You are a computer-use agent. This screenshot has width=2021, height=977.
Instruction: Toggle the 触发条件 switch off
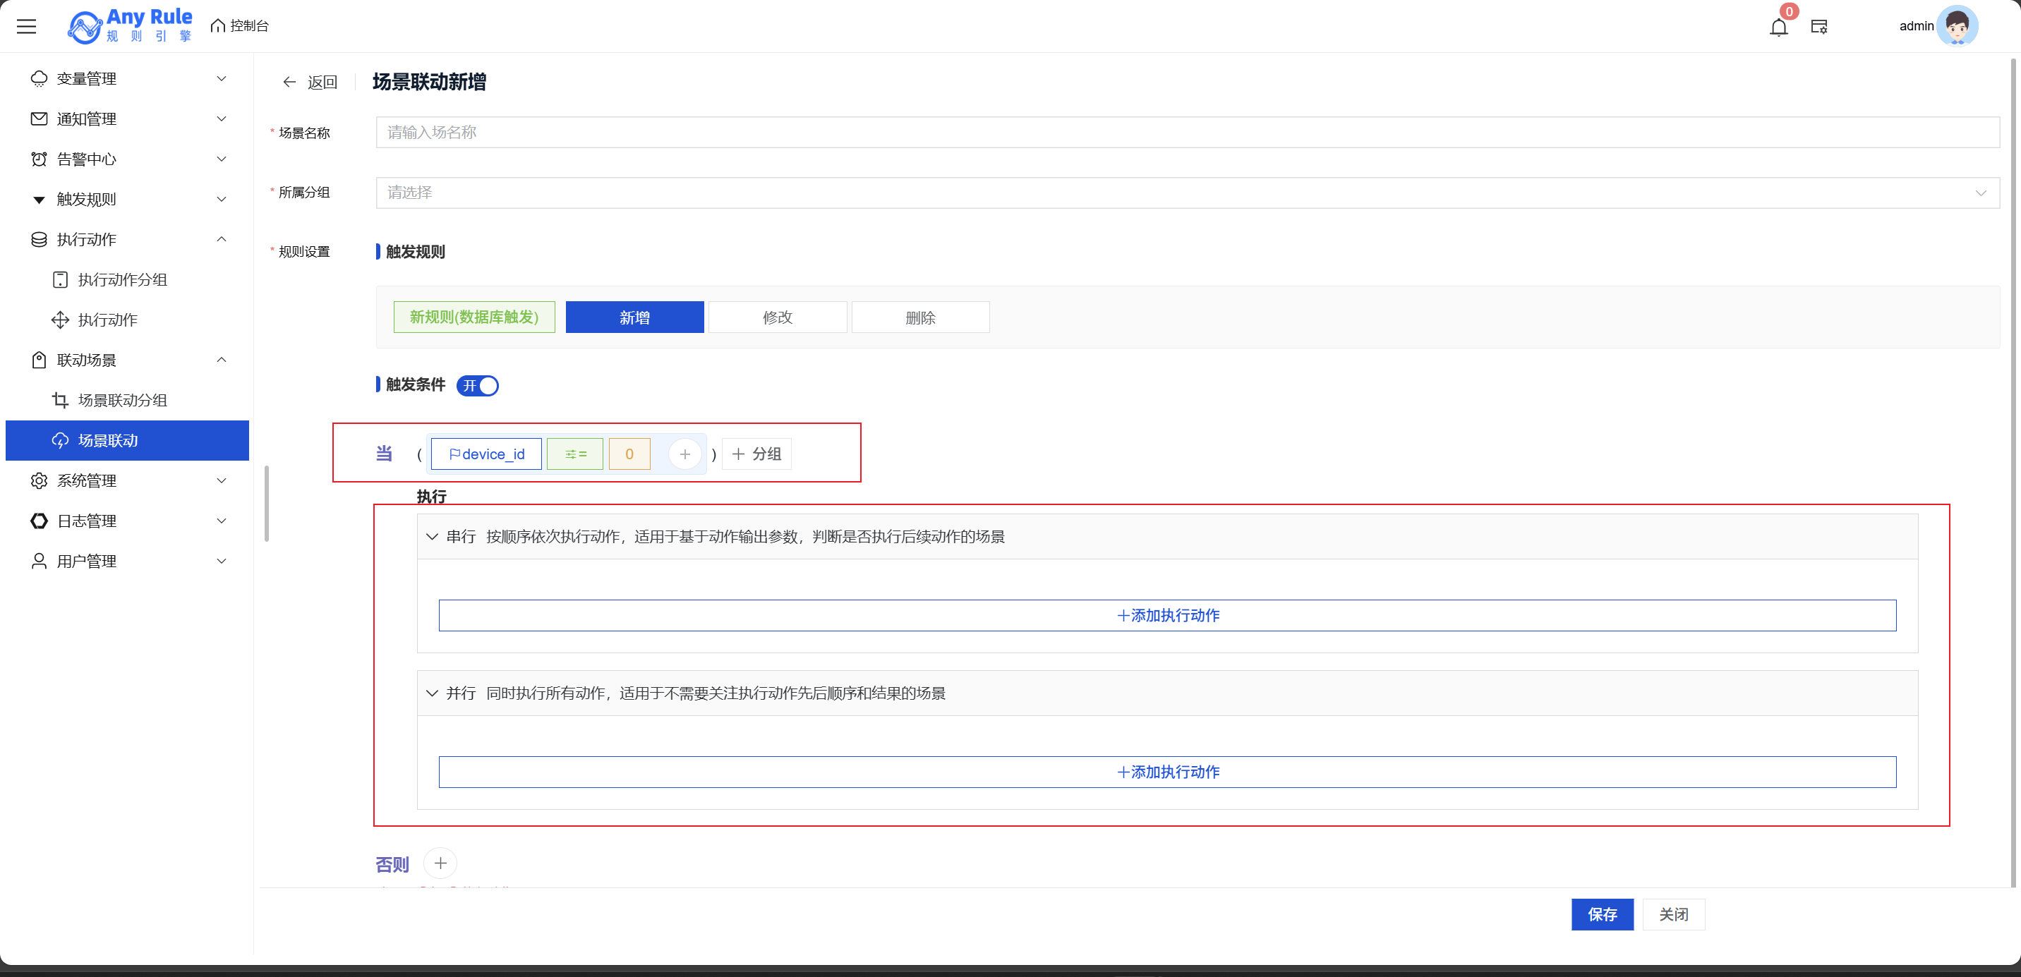(478, 386)
